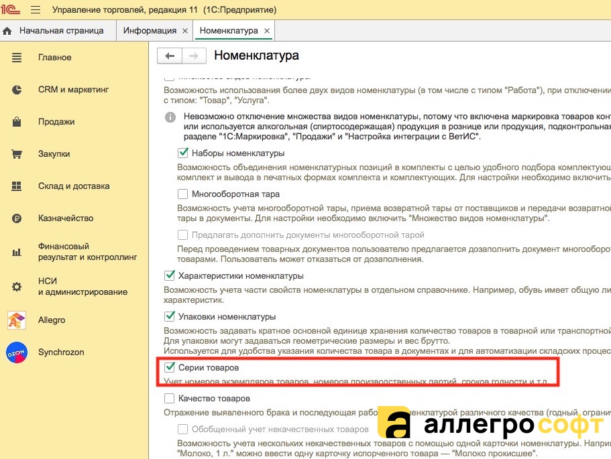Open the Synchrozon Ozon icon

17,352
